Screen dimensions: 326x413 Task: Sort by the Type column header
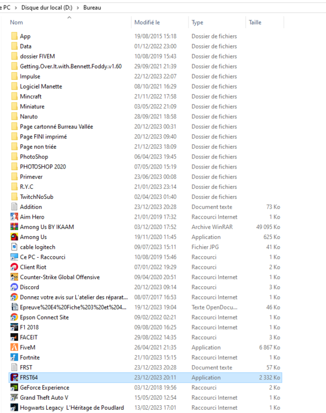197,23
